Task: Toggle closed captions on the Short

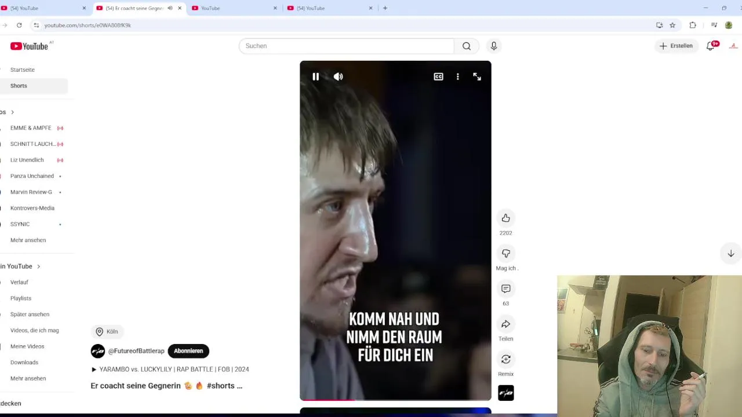Action: coord(439,76)
